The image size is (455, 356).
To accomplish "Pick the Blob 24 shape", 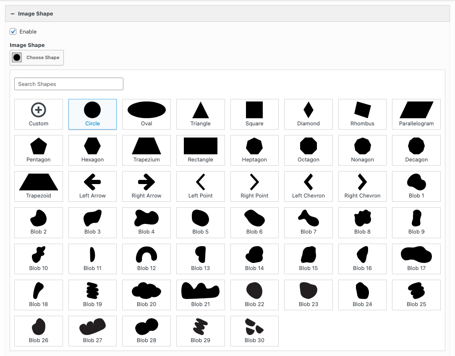I will [362, 295].
